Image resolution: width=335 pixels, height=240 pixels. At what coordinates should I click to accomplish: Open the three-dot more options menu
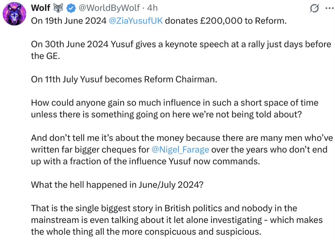tap(330, 8)
